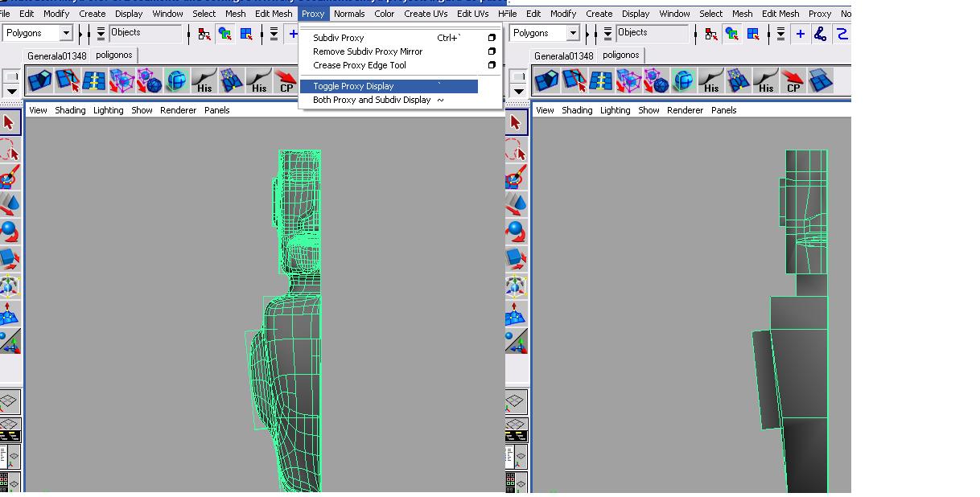Enable snap to grids in right window

(x=801, y=34)
